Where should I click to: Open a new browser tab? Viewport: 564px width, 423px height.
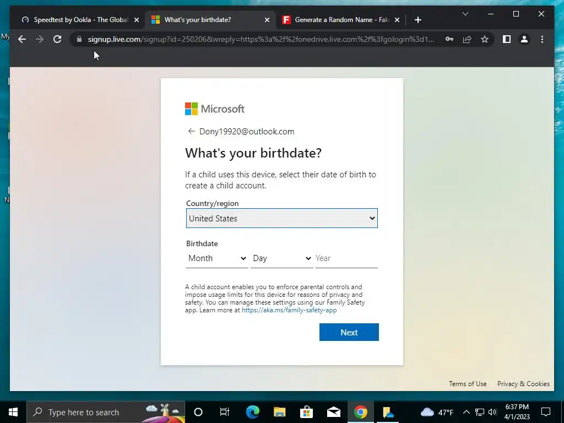417,20
